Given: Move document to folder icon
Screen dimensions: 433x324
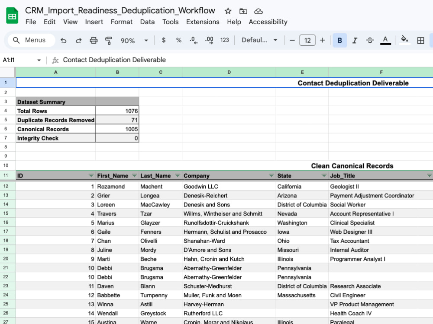Looking at the screenshot, I should (x=243, y=11).
